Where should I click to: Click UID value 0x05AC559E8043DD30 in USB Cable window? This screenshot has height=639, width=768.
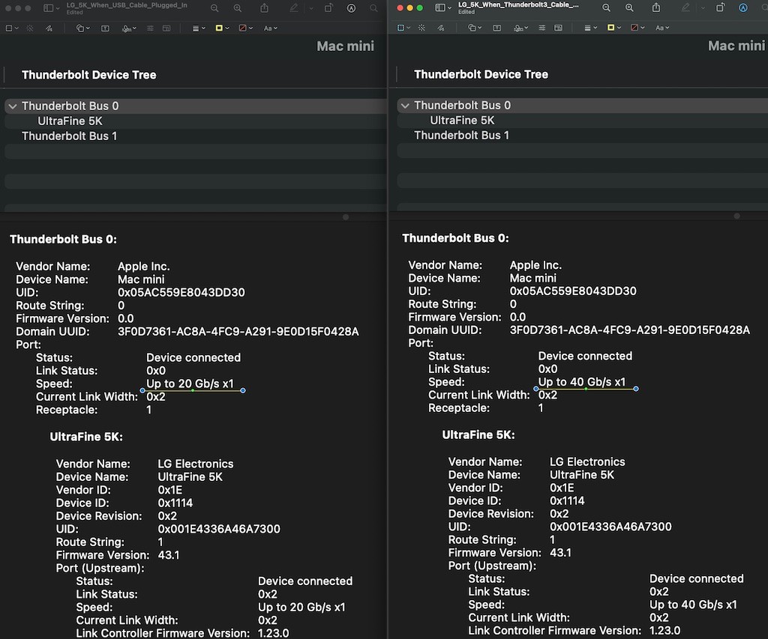181,292
